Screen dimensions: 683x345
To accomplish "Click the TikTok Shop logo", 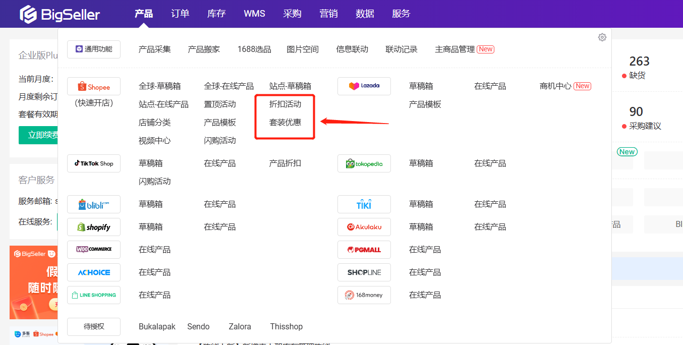I will pyautogui.click(x=94, y=163).
